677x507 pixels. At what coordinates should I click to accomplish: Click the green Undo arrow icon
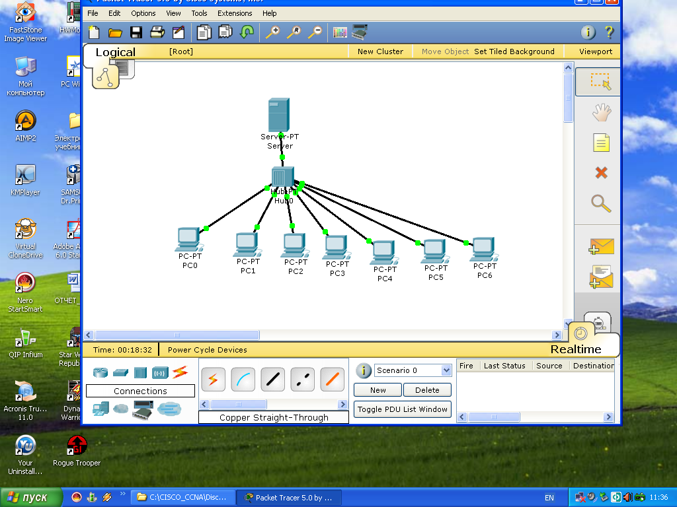coord(247,32)
